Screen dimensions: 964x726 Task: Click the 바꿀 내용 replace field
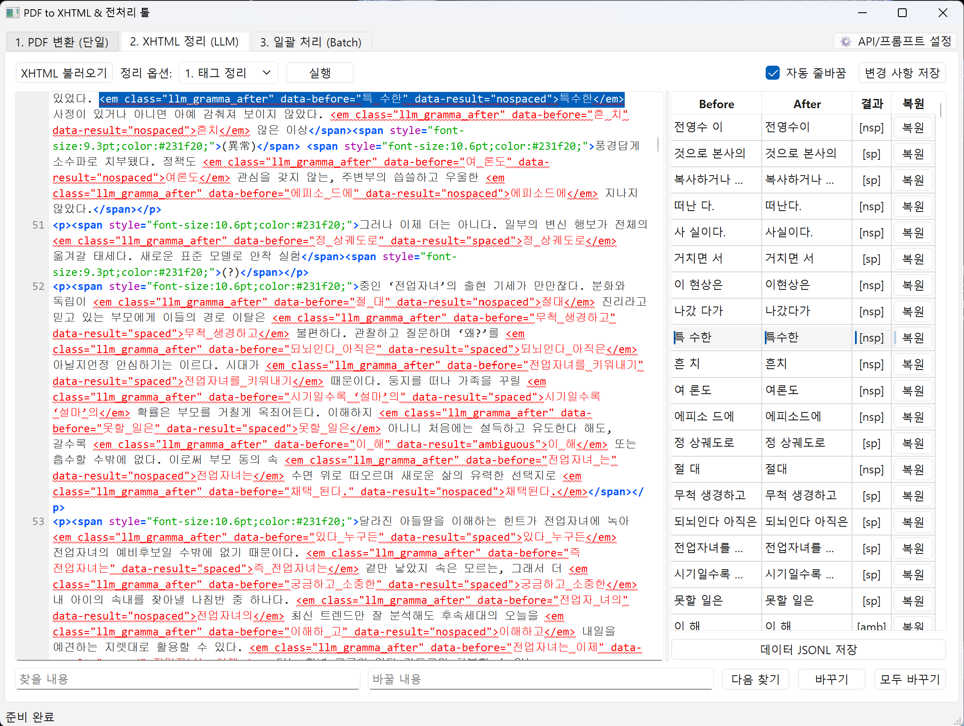point(540,679)
